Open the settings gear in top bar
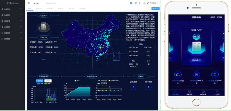The width and height of the screenshot is (231, 111). (140, 3)
